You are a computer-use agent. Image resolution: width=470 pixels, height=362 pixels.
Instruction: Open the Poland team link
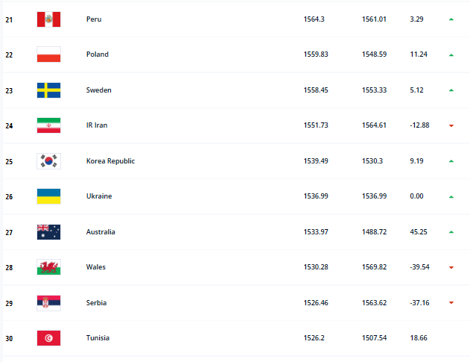point(98,54)
